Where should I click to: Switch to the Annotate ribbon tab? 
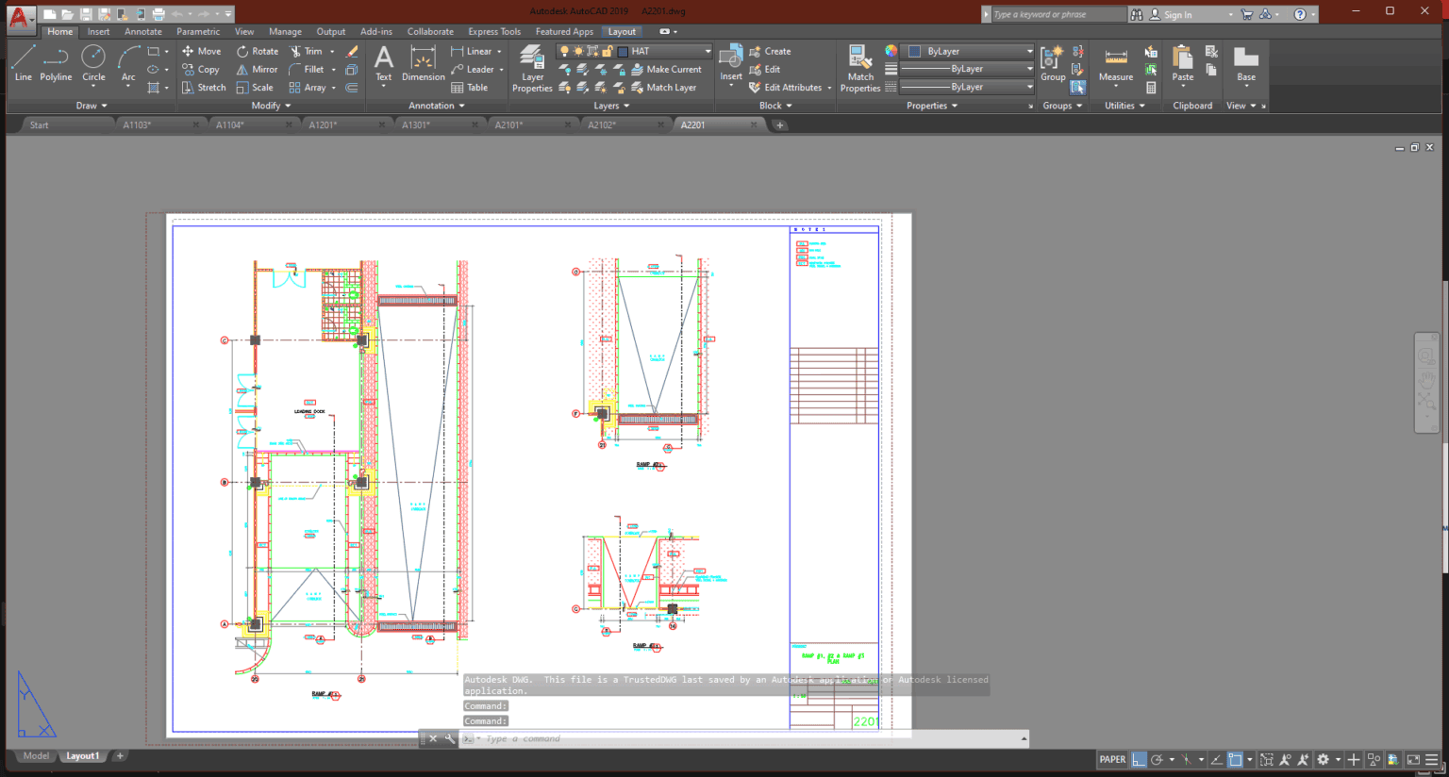(142, 31)
